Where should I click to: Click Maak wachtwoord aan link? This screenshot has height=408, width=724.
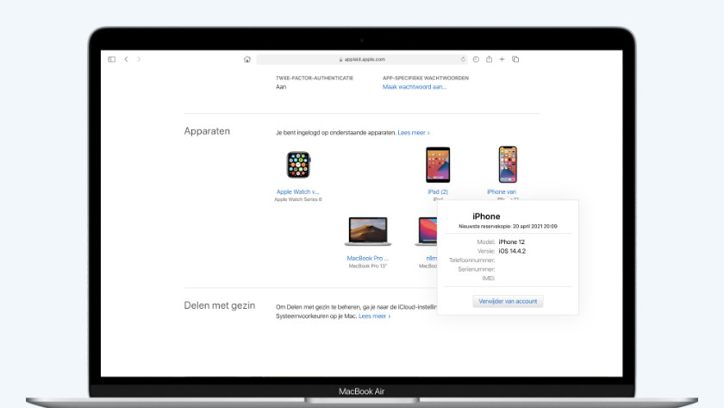(x=415, y=87)
